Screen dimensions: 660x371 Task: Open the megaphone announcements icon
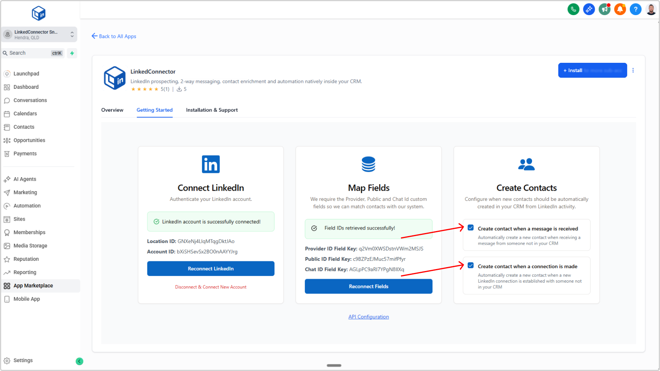pyautogui.click(x=604, y=9)
